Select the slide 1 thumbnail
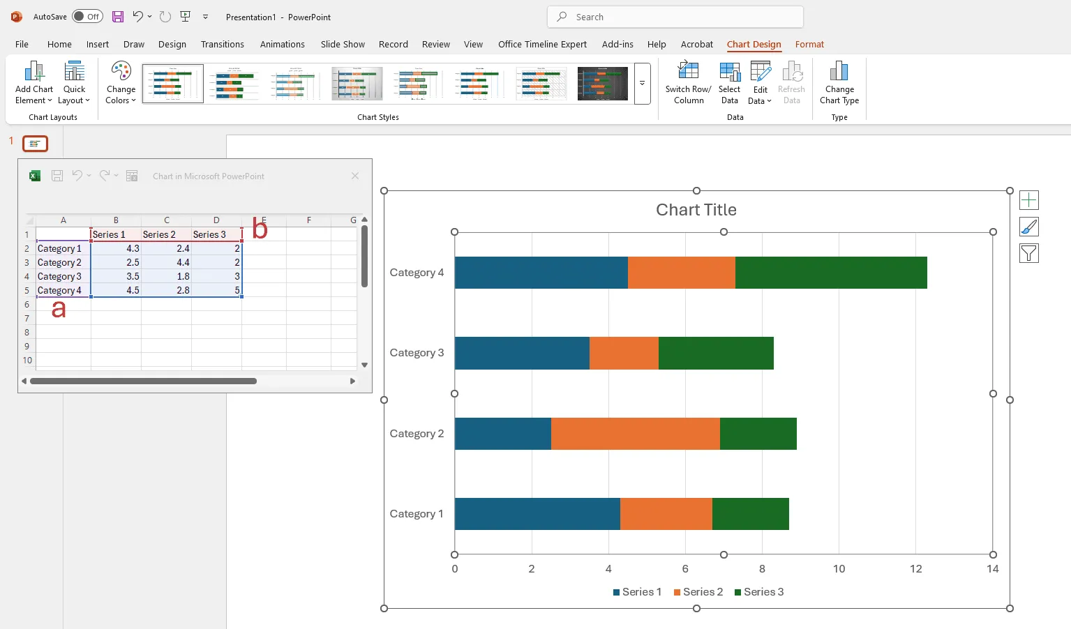 [35, 144]
